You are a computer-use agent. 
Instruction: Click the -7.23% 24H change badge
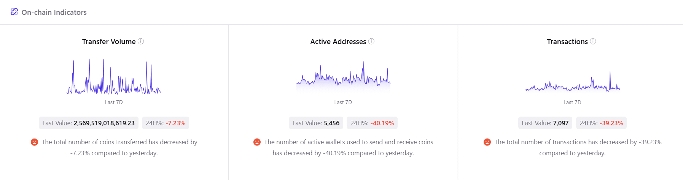tap(166, 123)
